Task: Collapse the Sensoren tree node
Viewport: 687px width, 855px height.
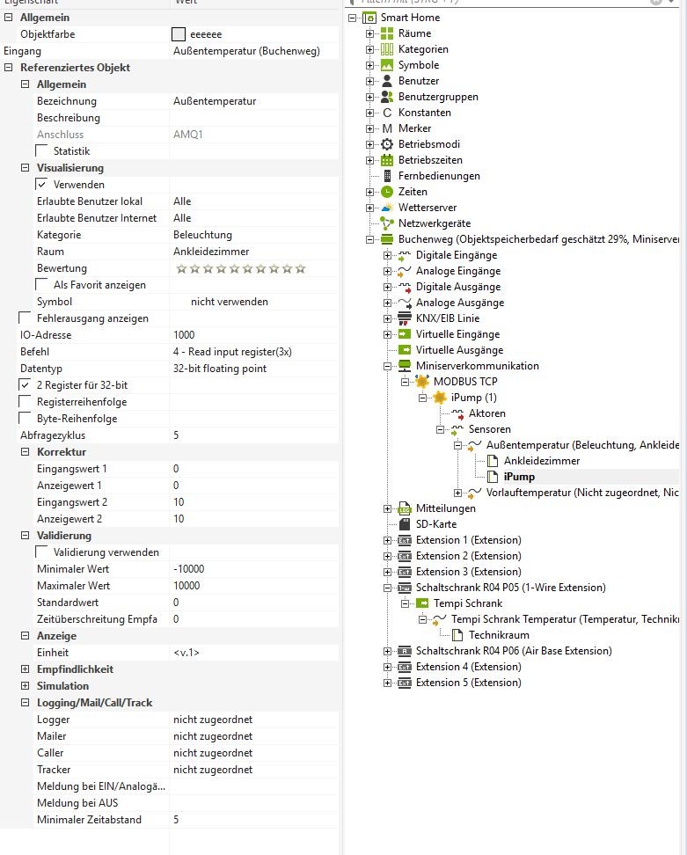Action: (440, 429)
